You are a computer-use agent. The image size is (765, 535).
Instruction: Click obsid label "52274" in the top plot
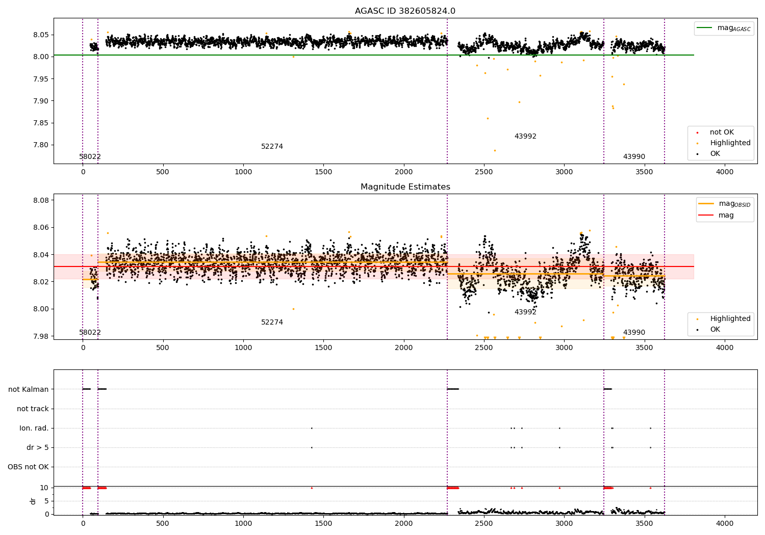pos(272,147)
